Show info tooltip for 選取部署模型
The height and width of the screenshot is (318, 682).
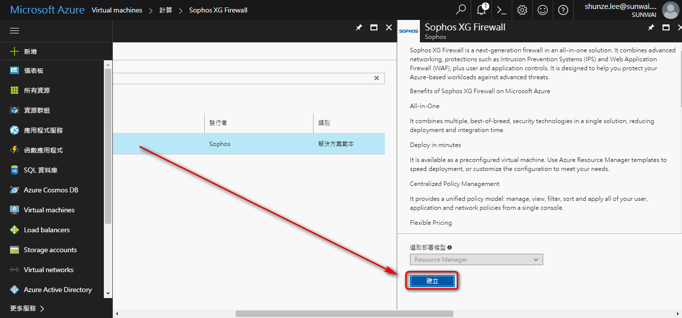coord(450,247)
